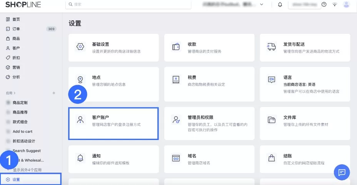This screenshot has width=357, height=185.
Task: Click the 地点 location pin icon
Action: click(80, 80)
